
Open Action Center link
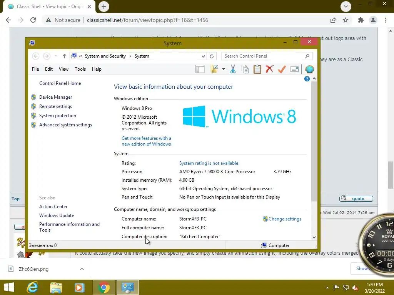pos(53,207)
